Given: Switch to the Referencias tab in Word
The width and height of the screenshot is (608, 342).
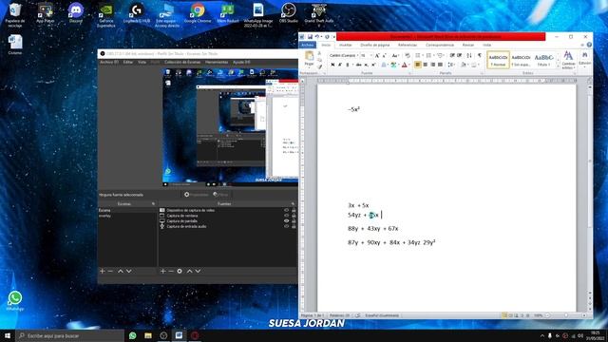Looking at the screenshot, I should click(408, 45).
